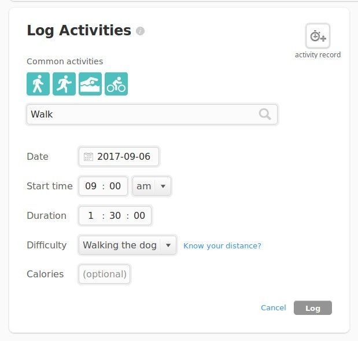The width and height of the screenshot is (358, 341).
Task: Click the Date input showing 2017-09-06
Action: coord(124,156)
